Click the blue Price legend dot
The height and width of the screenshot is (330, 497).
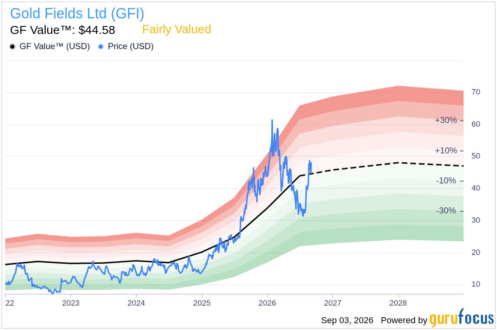(101, 47)
